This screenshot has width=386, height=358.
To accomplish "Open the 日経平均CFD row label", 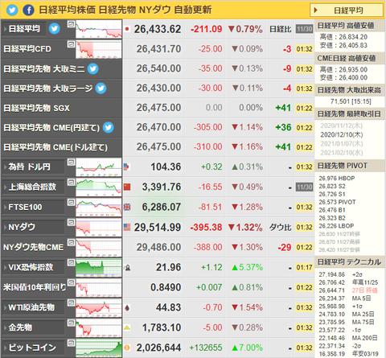I will click(27, 49).
